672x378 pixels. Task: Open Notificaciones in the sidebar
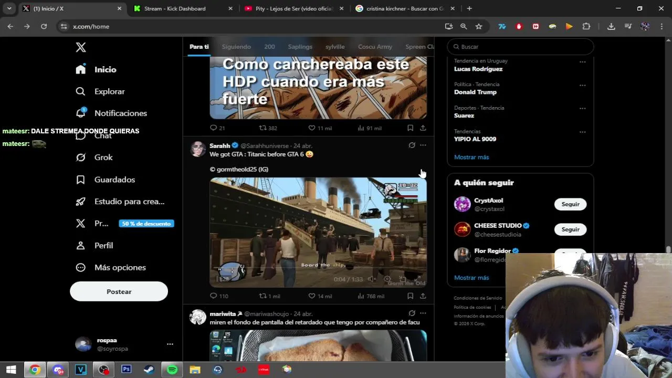[111, 113]
